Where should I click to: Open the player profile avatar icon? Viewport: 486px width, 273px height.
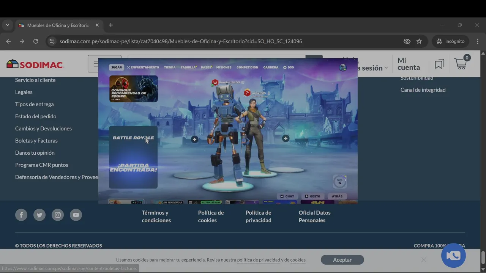tap(343, 67)
